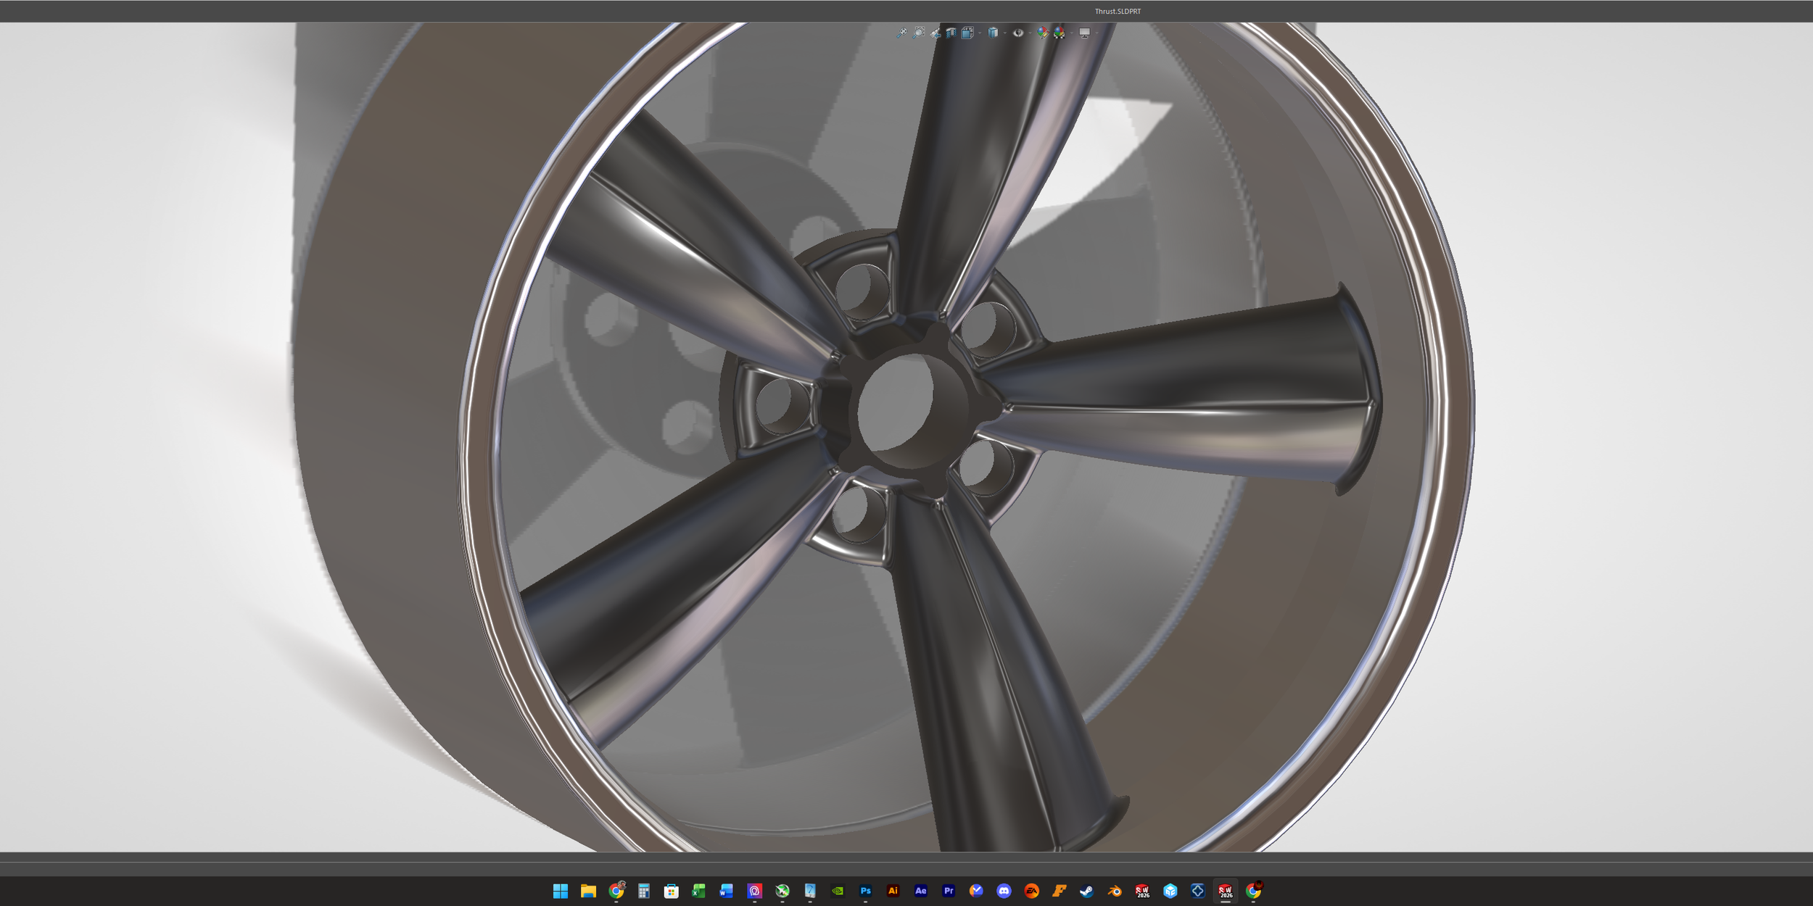Open Microsoft Store from the taskbar

point(672,891)
